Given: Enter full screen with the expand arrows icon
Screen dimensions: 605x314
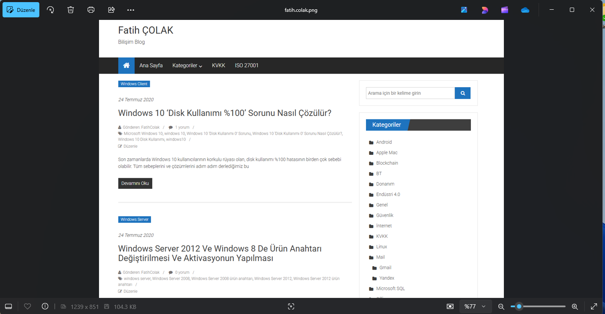Looking at the screenshot, I should 594,306.
